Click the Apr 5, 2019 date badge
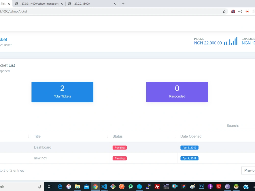This screenshot has height=191, width=255. pos(189,147)
